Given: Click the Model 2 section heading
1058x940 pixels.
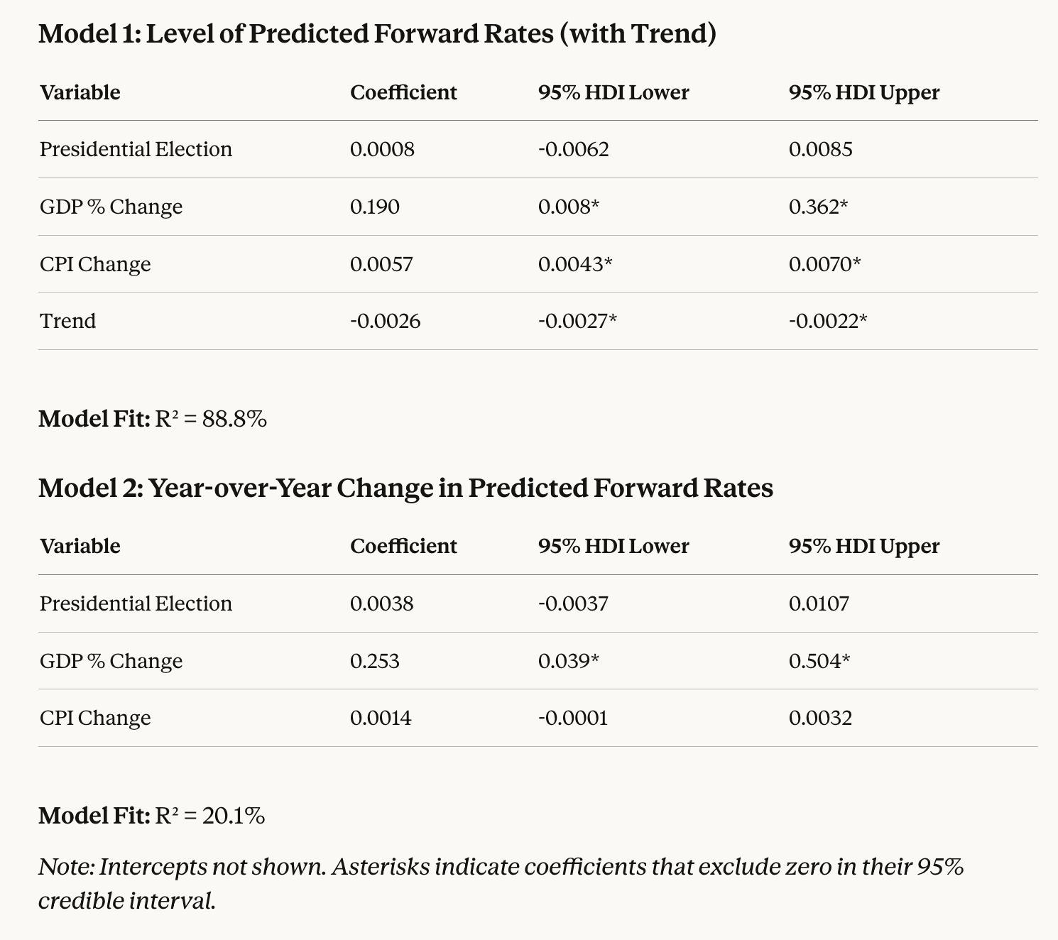Looking at the screenshot, I should pos(405,488).
